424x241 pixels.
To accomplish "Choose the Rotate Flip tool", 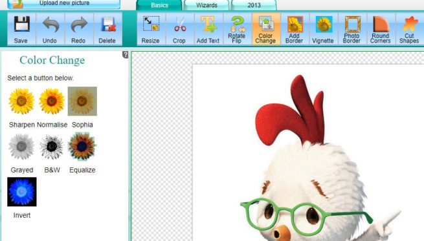I will 237,28.
